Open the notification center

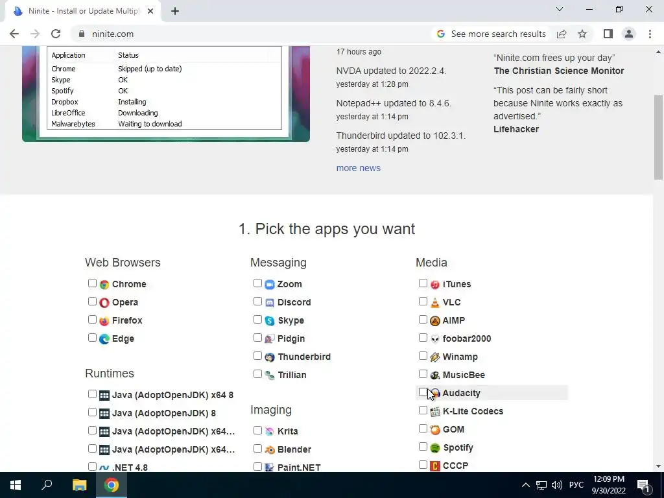tap(643, 485)
